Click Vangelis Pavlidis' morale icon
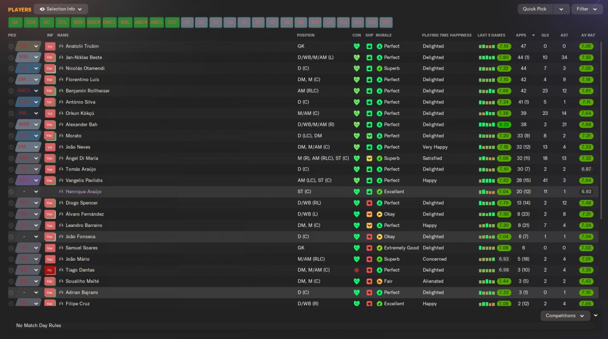Screen dimensions: 608x339 (380, 180)
